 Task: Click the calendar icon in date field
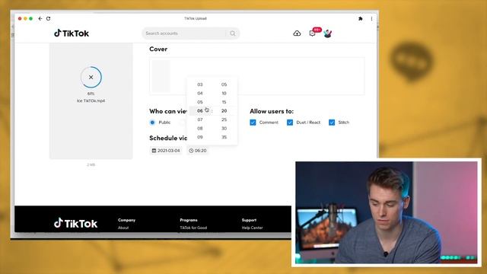154,151
